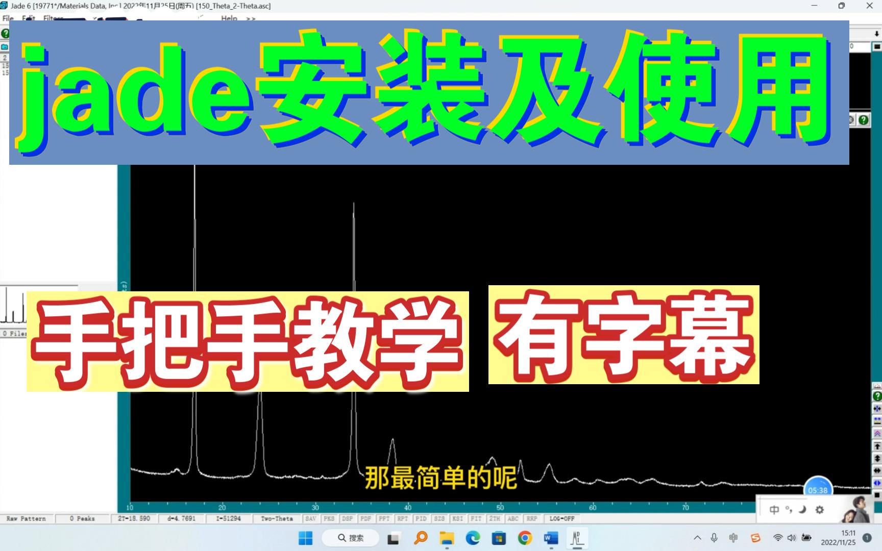The image size is (882, 551).
Task: Click the microphone tray icon
Action: pos(714,538)
